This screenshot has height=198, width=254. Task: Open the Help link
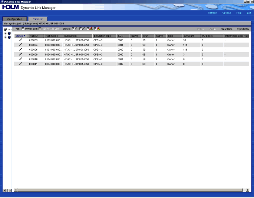click(x=239, y=13)
